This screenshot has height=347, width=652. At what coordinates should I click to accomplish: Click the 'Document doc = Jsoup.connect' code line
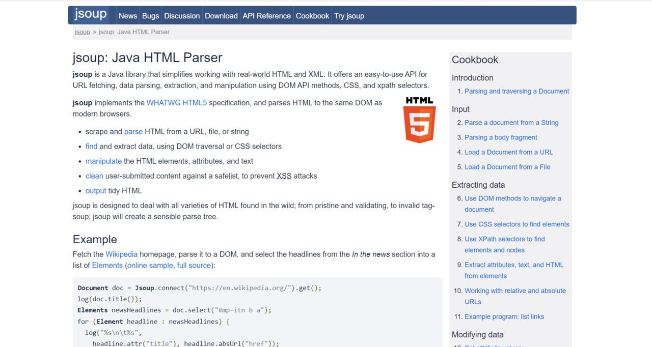[200, 288]
